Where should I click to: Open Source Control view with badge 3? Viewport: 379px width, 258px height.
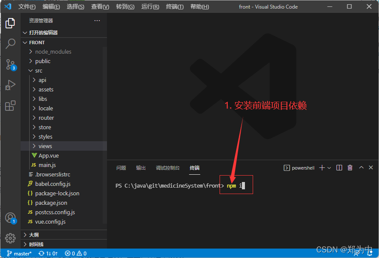pos(11,65)
